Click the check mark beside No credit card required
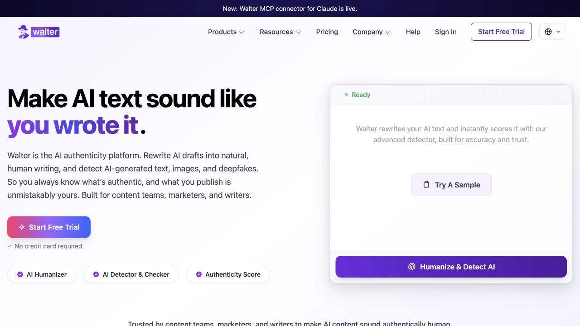 (x=10, y=246)
